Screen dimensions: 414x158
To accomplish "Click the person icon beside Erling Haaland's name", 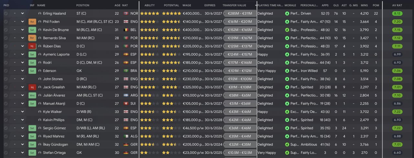I will [40, 14].
